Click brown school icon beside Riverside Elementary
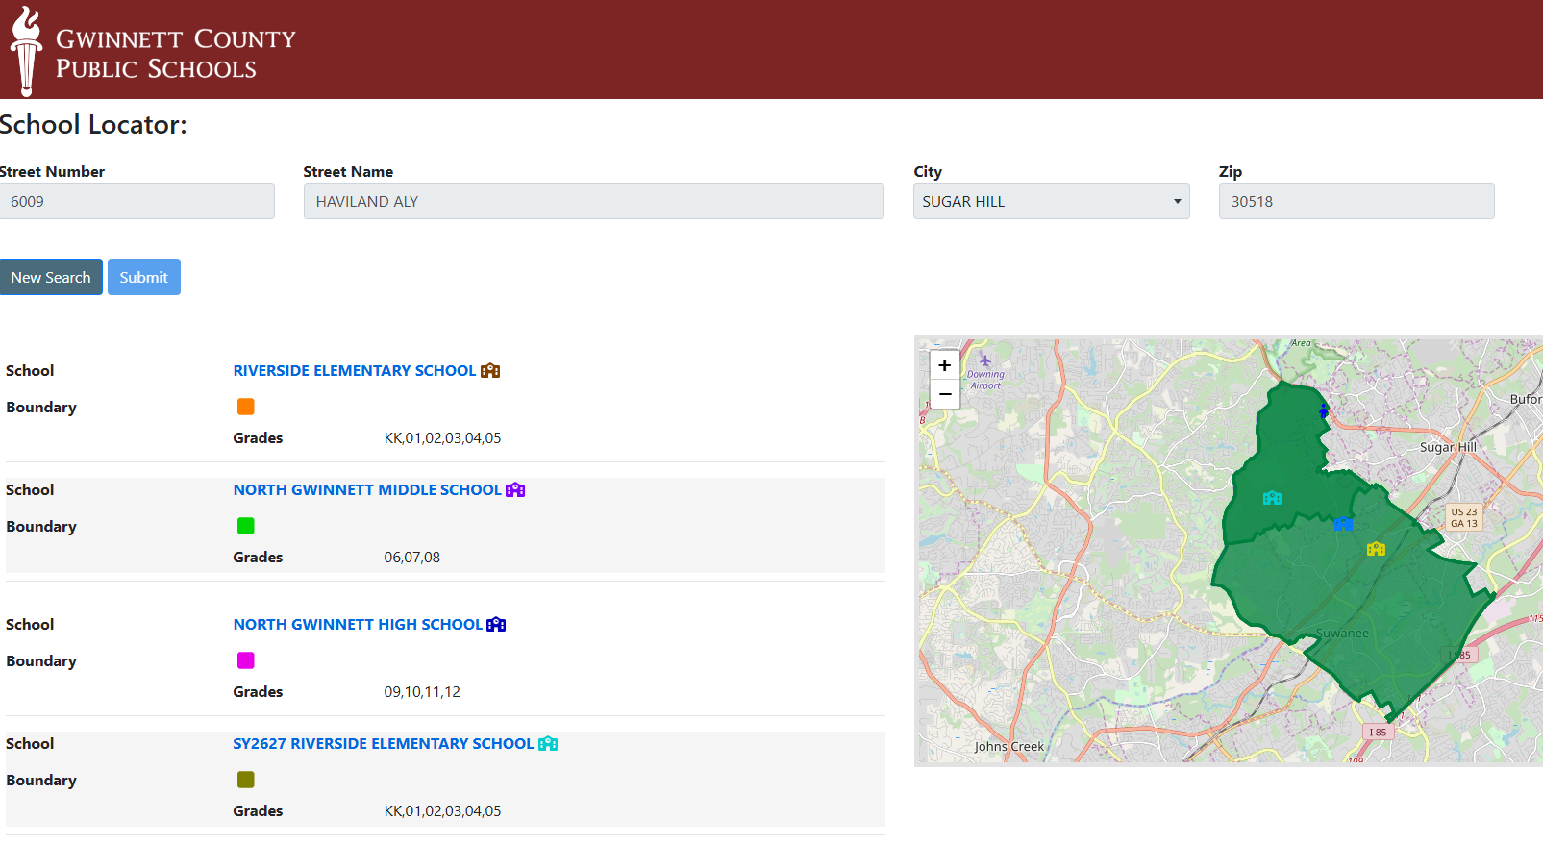This screenshot has width=1543, height=845. [x=490, y=371]
